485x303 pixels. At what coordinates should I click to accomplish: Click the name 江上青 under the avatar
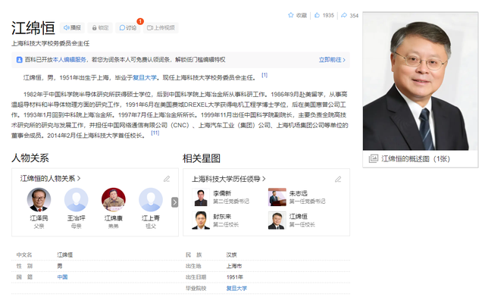coord(151,218)
